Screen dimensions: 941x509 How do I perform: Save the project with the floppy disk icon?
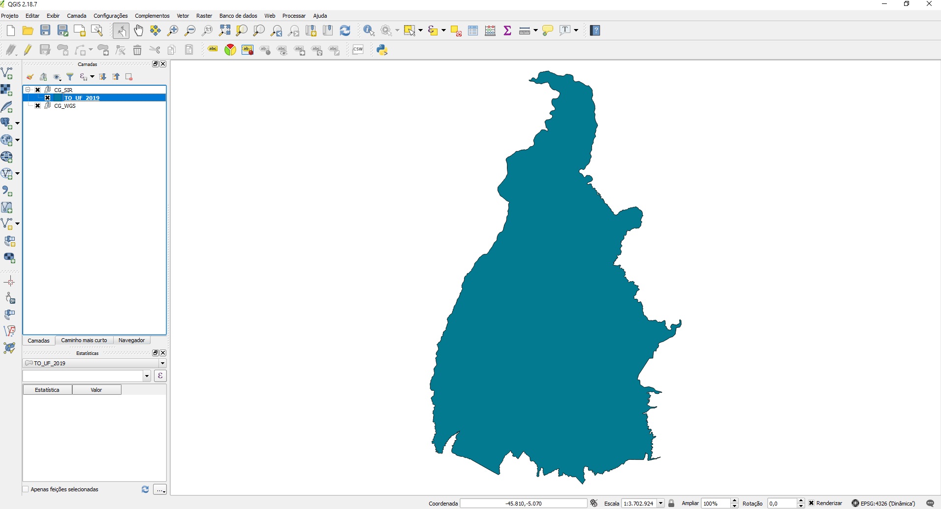(45, 31)
